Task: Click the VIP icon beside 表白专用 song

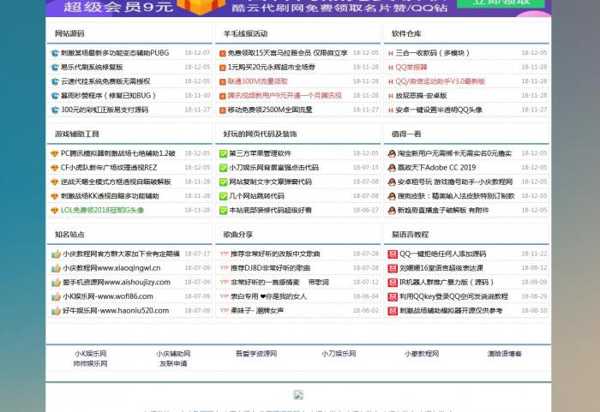Action: [224, 296]
